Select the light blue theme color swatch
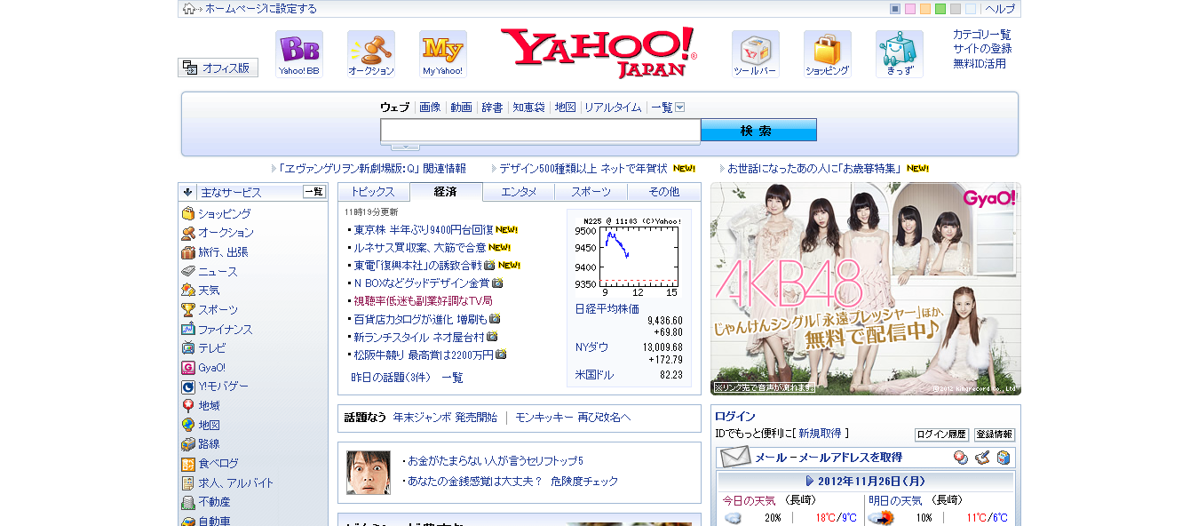 click(971, 9)
